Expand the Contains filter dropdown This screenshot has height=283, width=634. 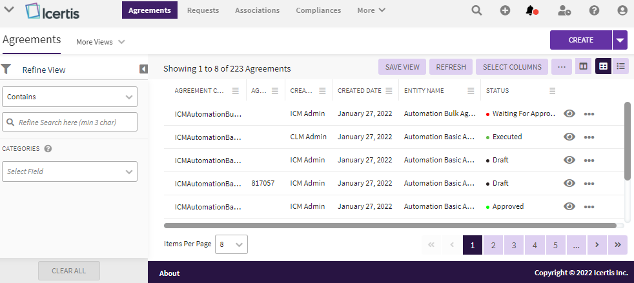pyautogui.click(x=70, y=97)
